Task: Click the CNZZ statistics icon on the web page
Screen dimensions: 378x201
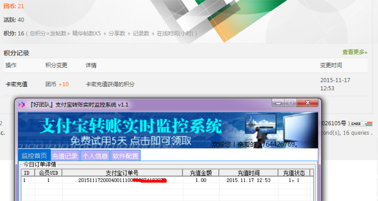Action: pyautogui.click(x=361, y=124)
